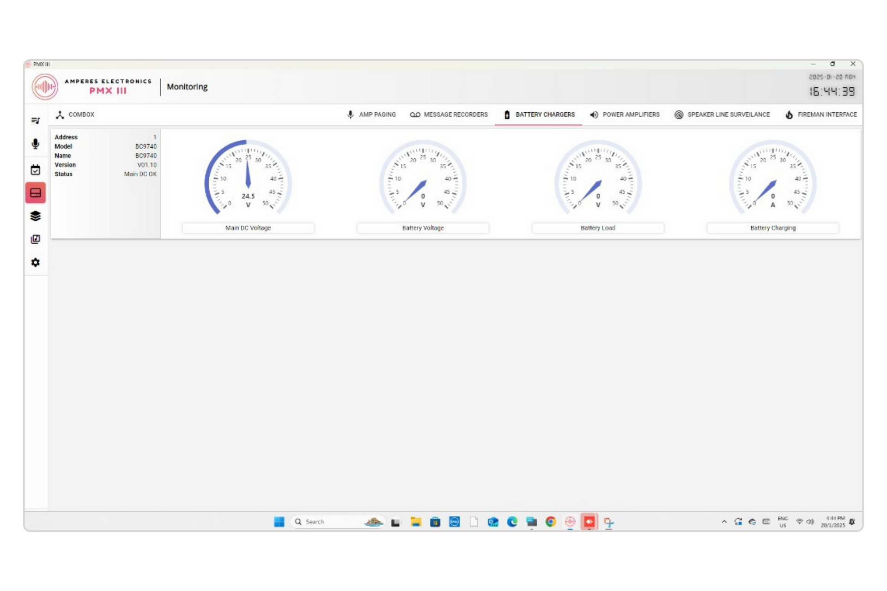Select the highlighted monitoring icon in the sidebar
This screenshot has width=887, height=591.
36,193
